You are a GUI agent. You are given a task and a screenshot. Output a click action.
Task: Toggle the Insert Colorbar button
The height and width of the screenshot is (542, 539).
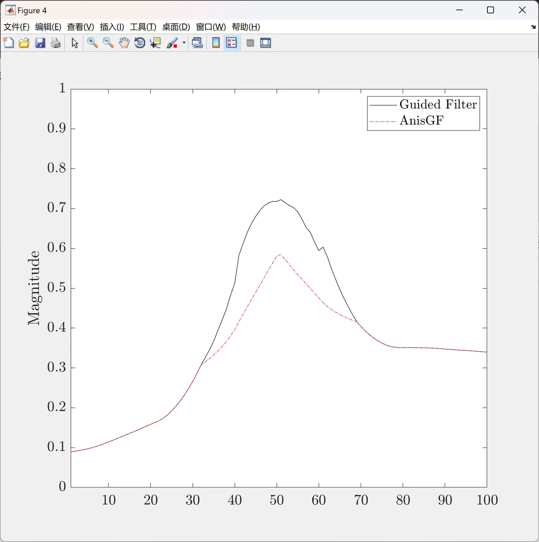point(216,43)
